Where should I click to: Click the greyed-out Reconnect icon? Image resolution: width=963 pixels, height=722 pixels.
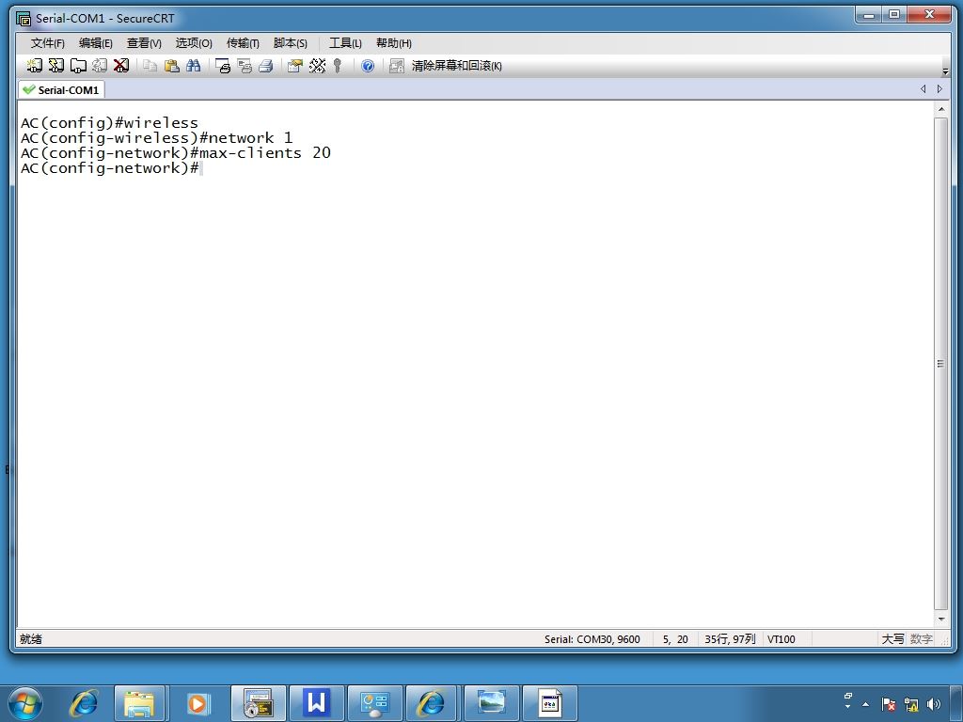(x=100, y=66)
